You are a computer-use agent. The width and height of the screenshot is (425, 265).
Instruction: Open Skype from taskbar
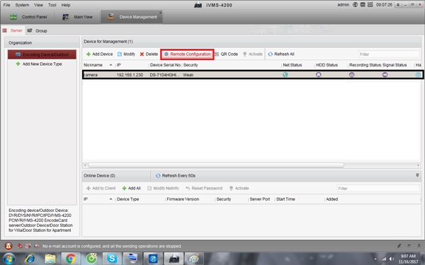point(112,259)
